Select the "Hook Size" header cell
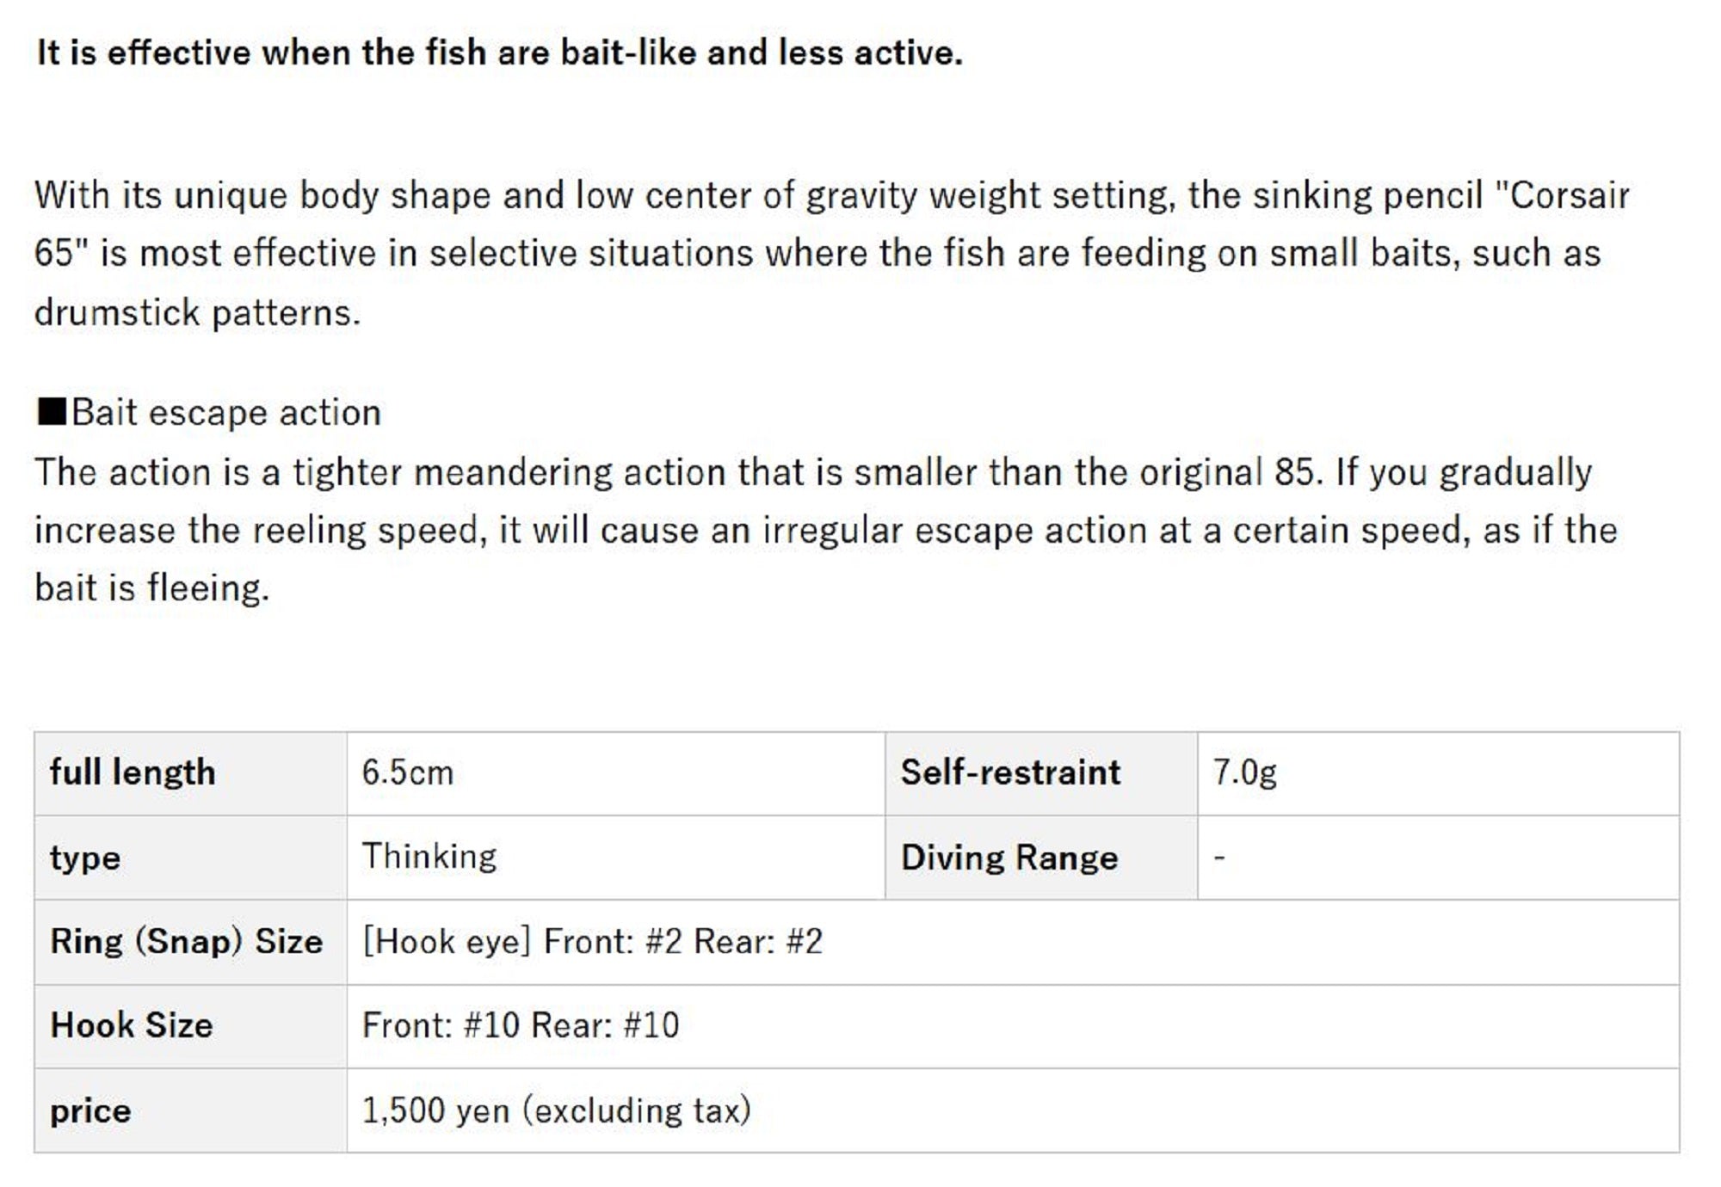The height and width of the screenshot is (1187, 1721). pos(132,1025)
